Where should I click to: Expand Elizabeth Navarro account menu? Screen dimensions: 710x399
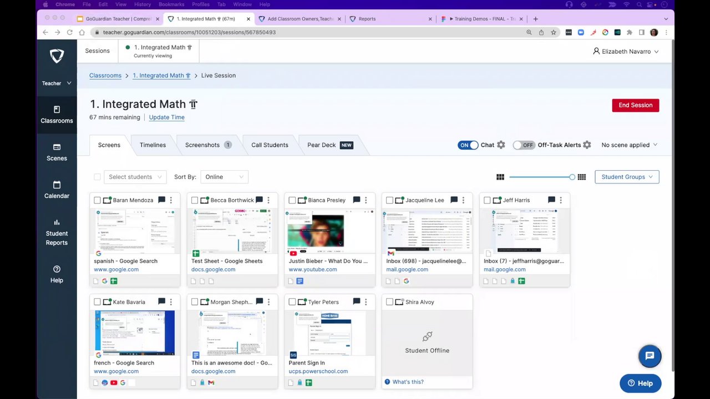click(626, 52)
